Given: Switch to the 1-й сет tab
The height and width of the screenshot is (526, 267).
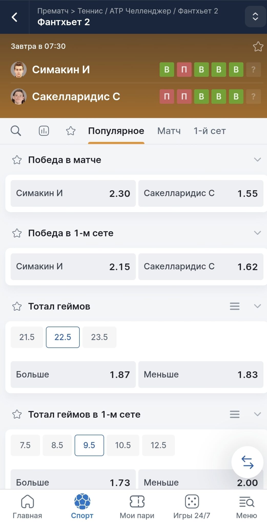Looking at the screenshot, I should 210,131.
